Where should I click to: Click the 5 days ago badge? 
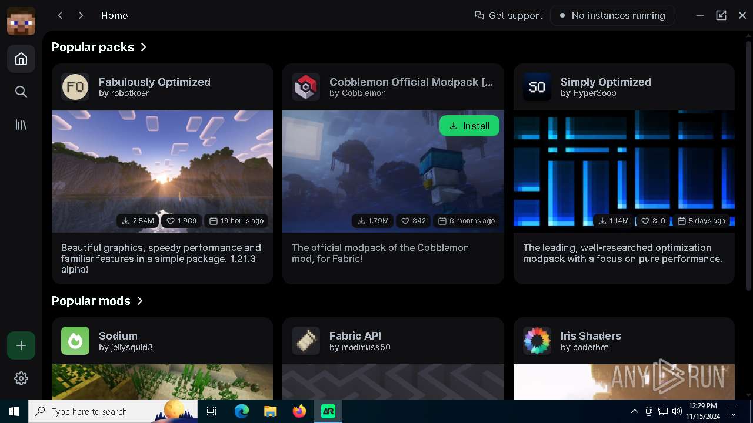tap(701, 221)
